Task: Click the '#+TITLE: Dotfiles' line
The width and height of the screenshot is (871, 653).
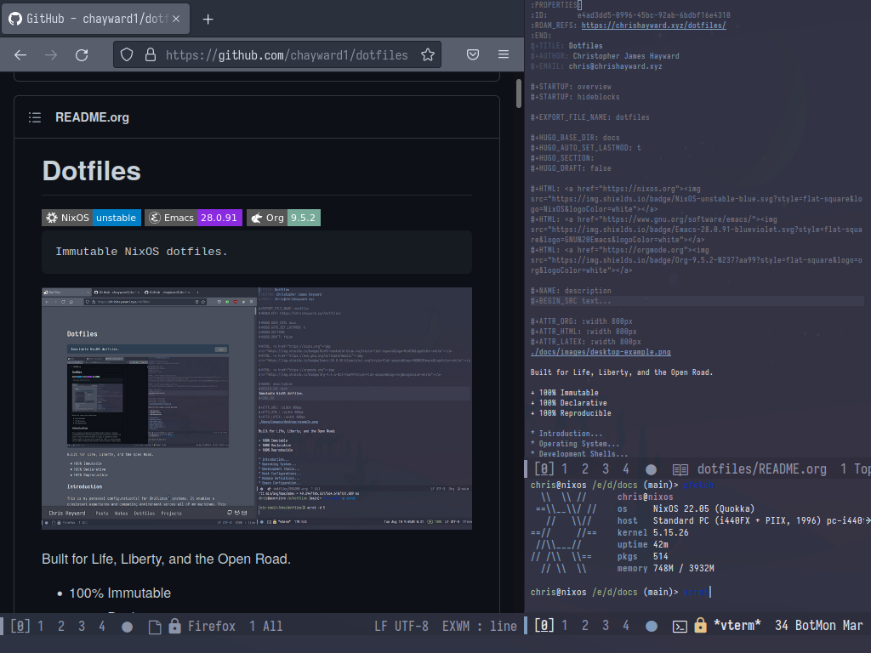Action: click(x=566, y=46)
